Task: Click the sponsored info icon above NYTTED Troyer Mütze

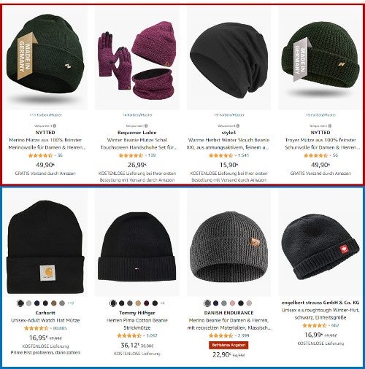Action: click(330, 125)
